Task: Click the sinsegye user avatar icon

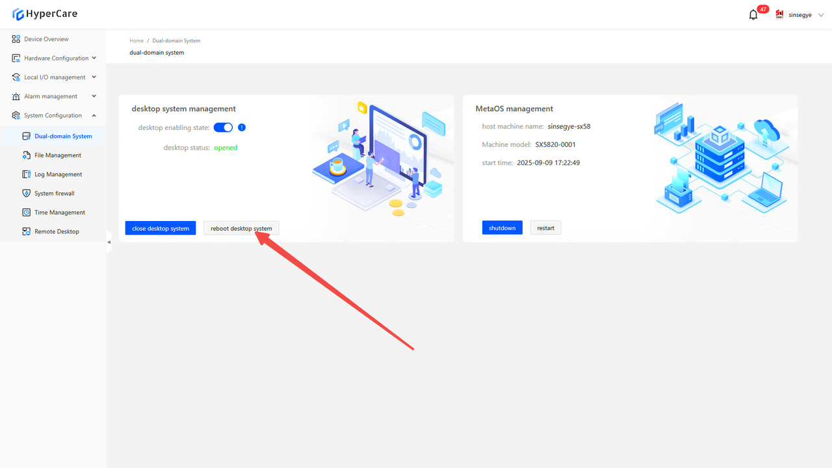Action: coord(779,14)
